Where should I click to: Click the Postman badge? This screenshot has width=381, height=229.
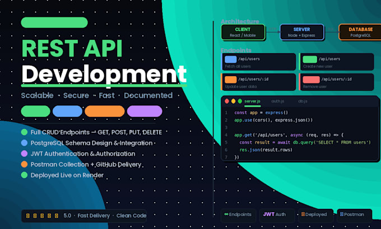pyautogui.click(x=354, y=215)
